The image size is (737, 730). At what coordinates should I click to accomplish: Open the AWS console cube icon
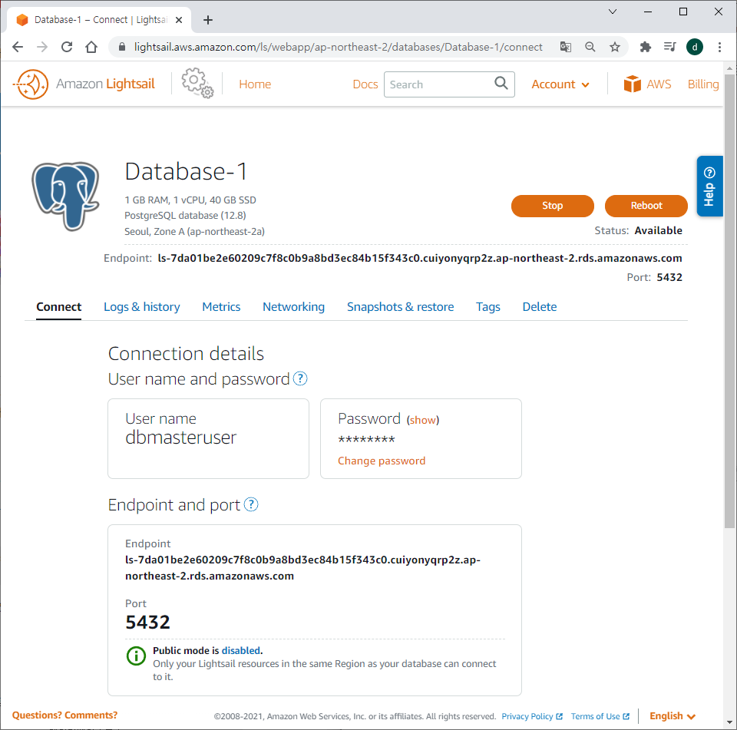point(632,84)
